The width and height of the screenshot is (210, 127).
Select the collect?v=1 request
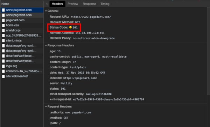click(x=22, y=71)
